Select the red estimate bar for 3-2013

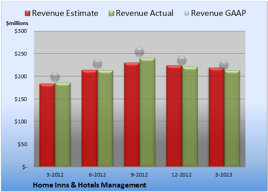tap(216, 117)
